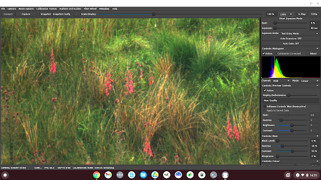Screen dimensions: 321x180
Task: Click the Capture button
Action: [x=26, y=14]
